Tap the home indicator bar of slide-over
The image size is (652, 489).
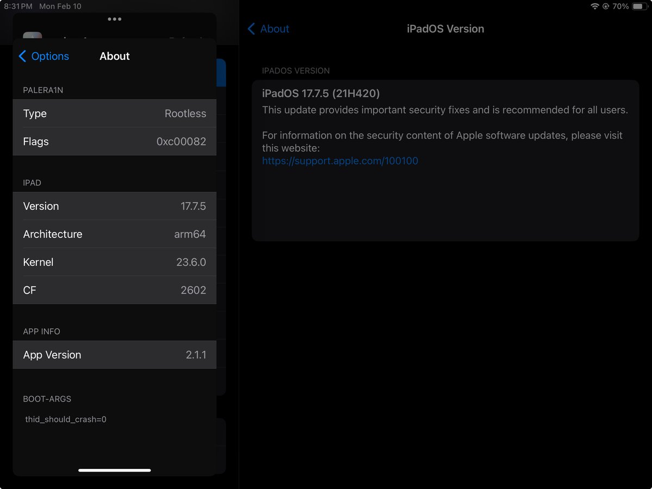115,470
